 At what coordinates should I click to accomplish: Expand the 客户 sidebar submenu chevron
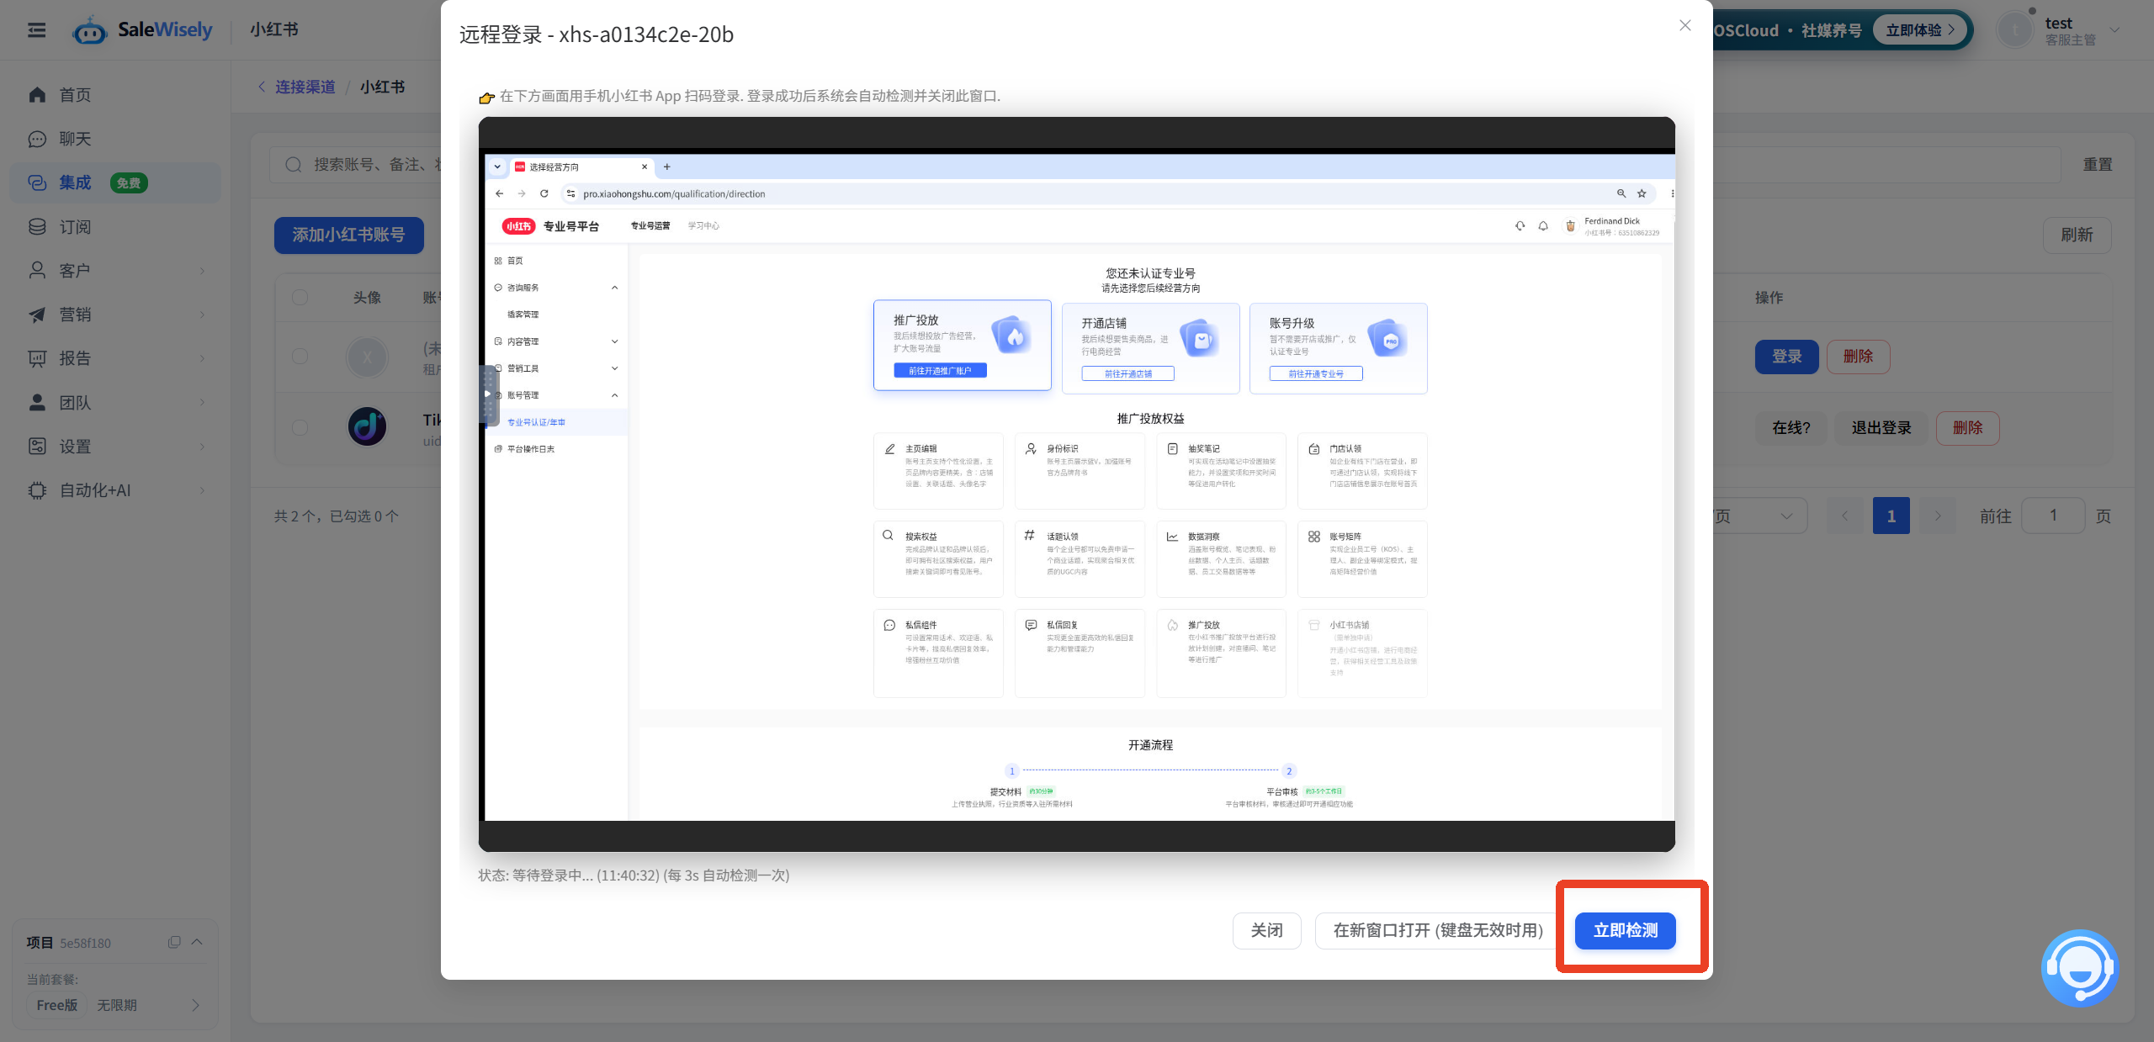[203, 271]
